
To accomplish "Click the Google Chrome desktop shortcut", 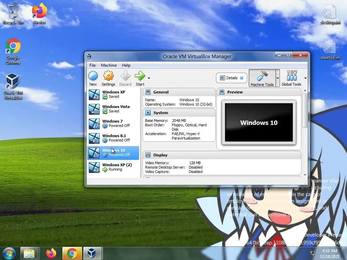I will tap(13, 51).
